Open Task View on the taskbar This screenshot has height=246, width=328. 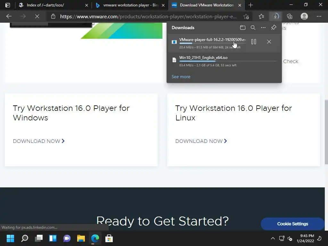click(x=39, y=238)
